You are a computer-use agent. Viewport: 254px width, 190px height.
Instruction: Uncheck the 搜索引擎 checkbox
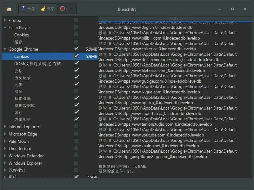click(x=76, y=98)
